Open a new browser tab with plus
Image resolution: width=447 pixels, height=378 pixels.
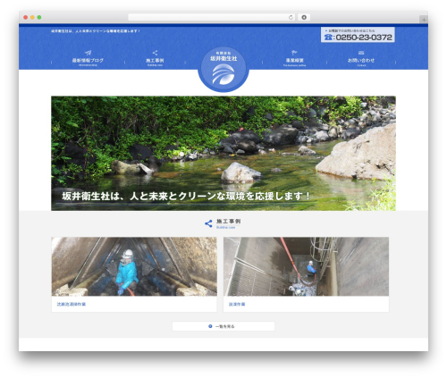tap(424, 20)
